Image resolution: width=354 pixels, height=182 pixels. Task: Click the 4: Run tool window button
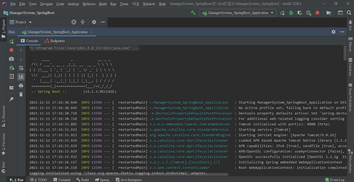[17, 179]
